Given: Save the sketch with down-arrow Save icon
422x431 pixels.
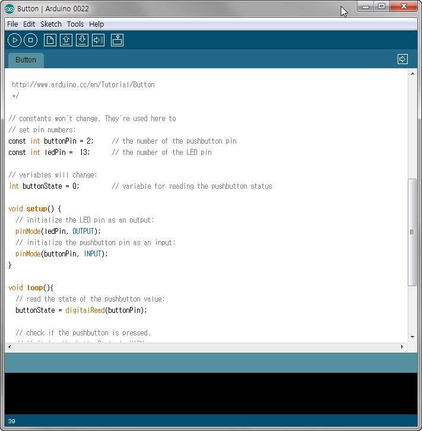Looking at the screenshot, I should [x=82, y=40].
